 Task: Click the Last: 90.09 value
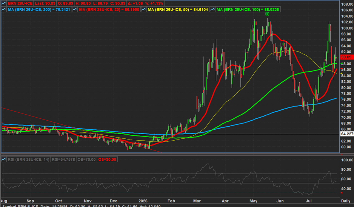tap(45, 3)
